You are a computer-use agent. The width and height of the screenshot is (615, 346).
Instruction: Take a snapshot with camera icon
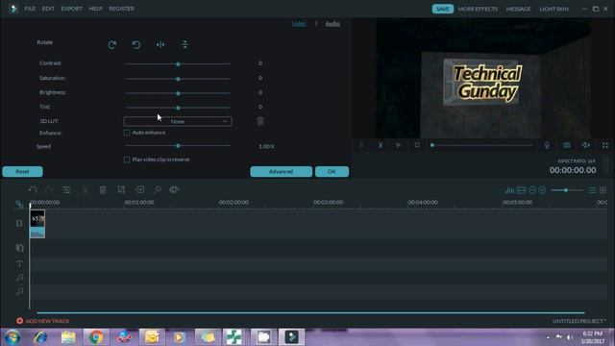(x=566, y=145)
